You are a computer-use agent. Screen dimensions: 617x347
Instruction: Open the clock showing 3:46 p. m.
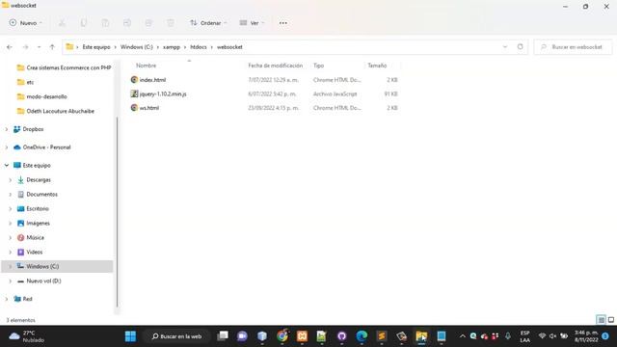586,336
